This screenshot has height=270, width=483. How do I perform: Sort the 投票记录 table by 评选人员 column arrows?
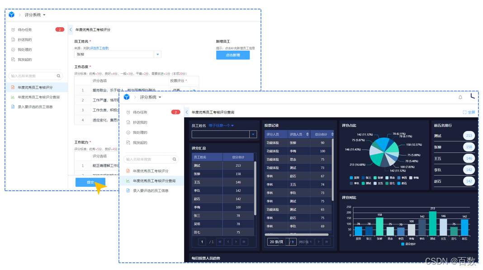pos(308,134)
